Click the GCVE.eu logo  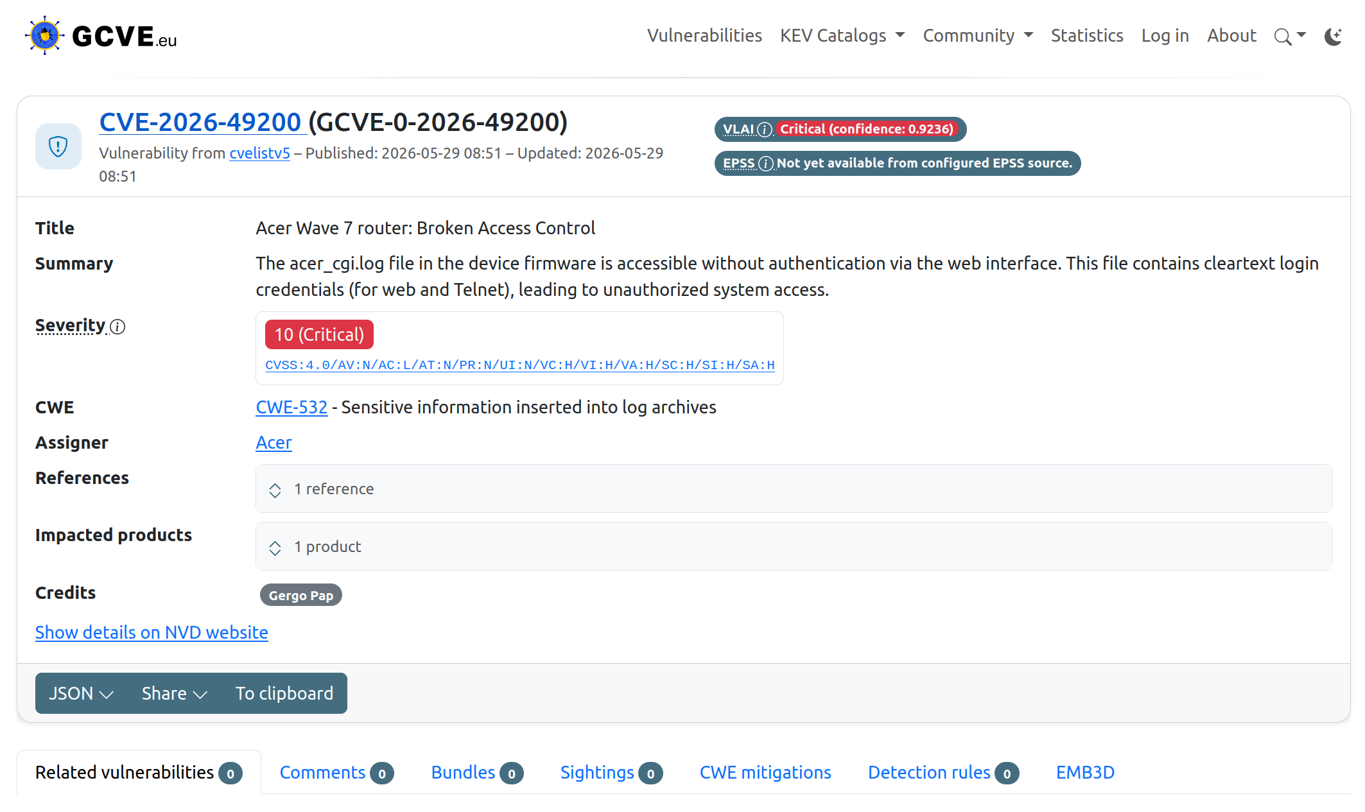(101, 35)
